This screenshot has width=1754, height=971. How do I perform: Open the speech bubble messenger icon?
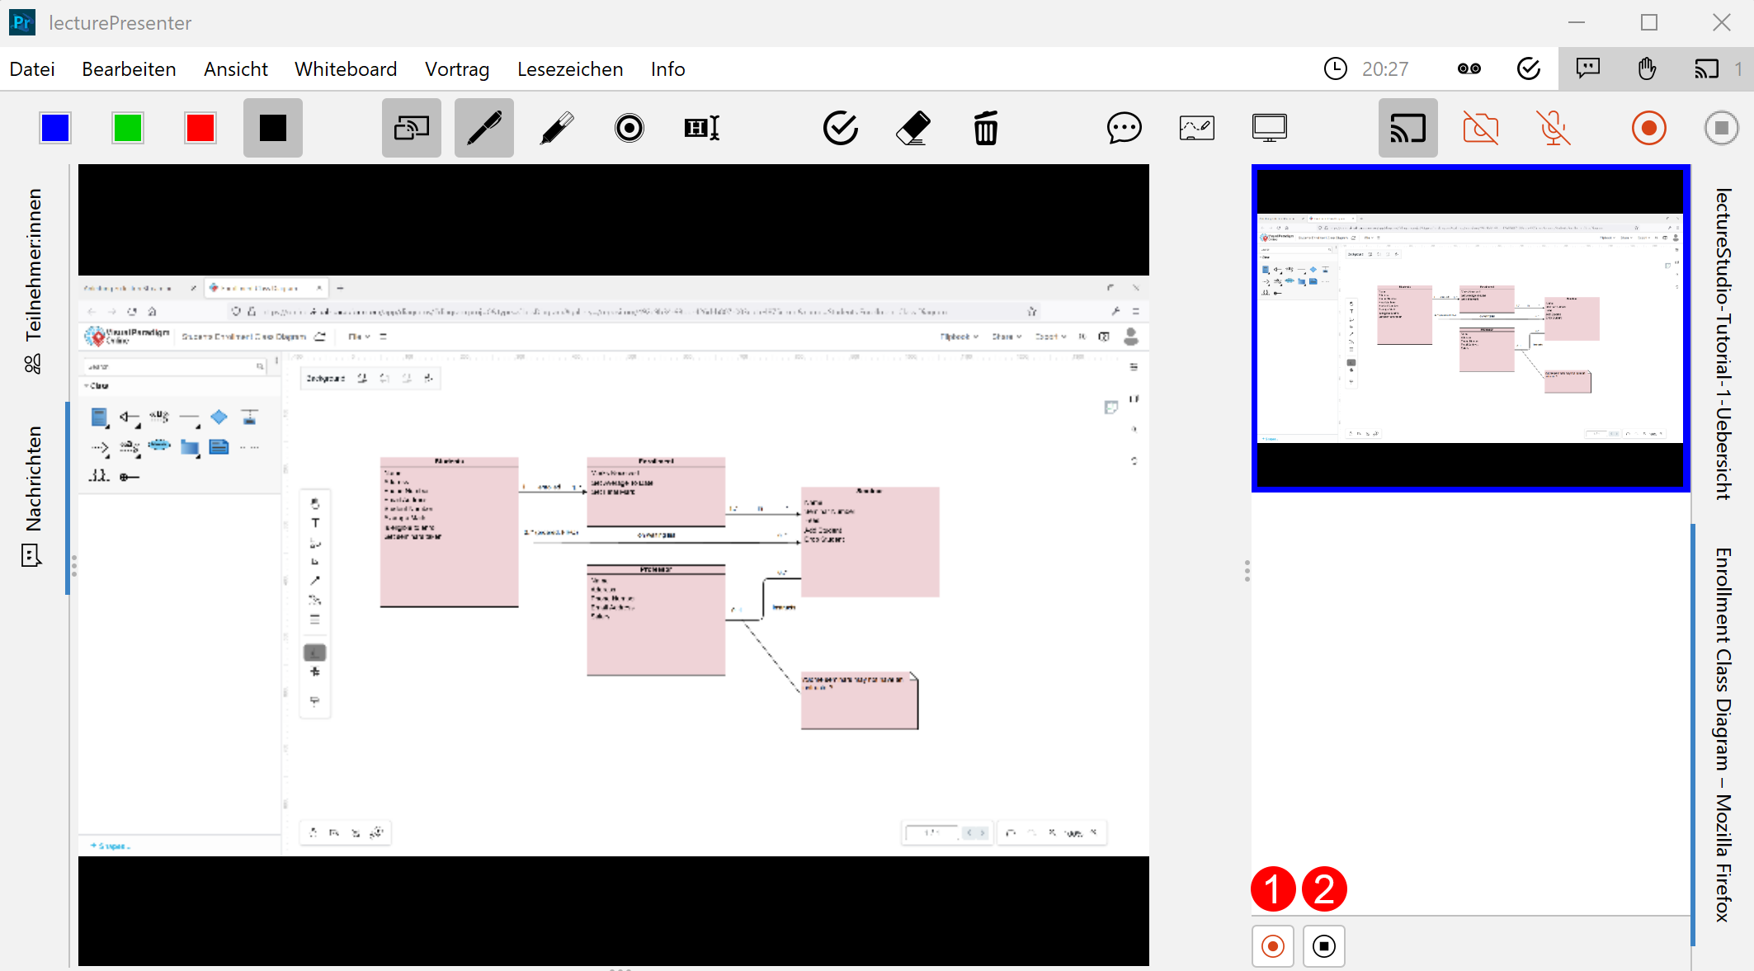tap(1124, 128)
